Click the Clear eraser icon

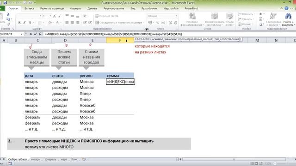[x=261, y=24]
